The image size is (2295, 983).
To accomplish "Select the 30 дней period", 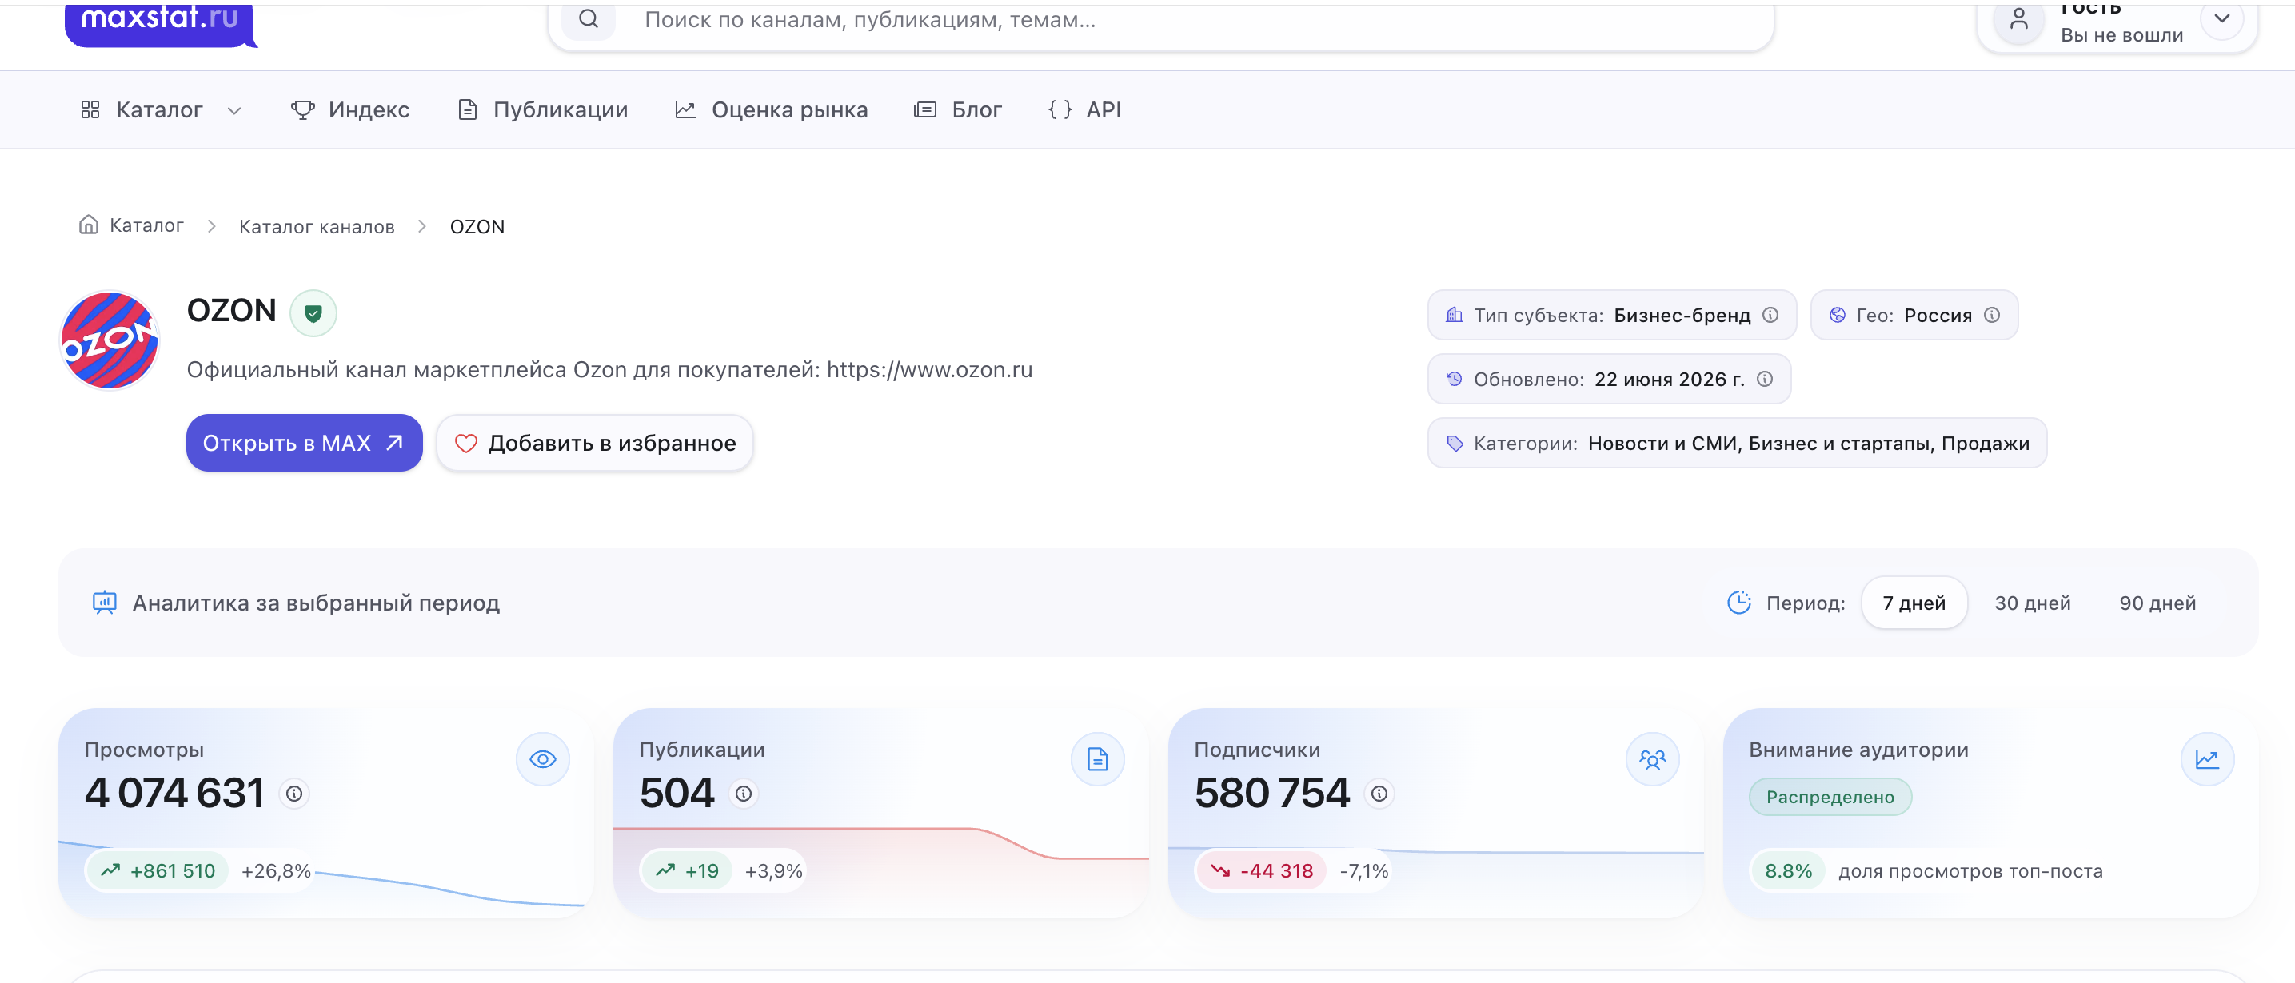I will coord(2032,603).
